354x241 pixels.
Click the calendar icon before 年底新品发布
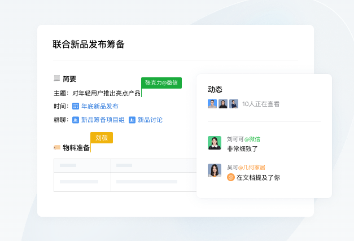[76, 106]
